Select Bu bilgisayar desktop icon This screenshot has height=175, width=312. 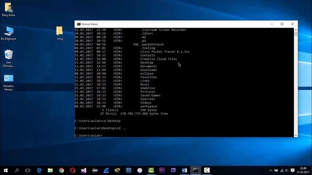tap(9, 33)
